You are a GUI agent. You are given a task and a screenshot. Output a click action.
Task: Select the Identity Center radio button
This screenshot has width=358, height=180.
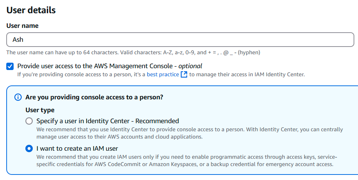click(x=29, y=121)
